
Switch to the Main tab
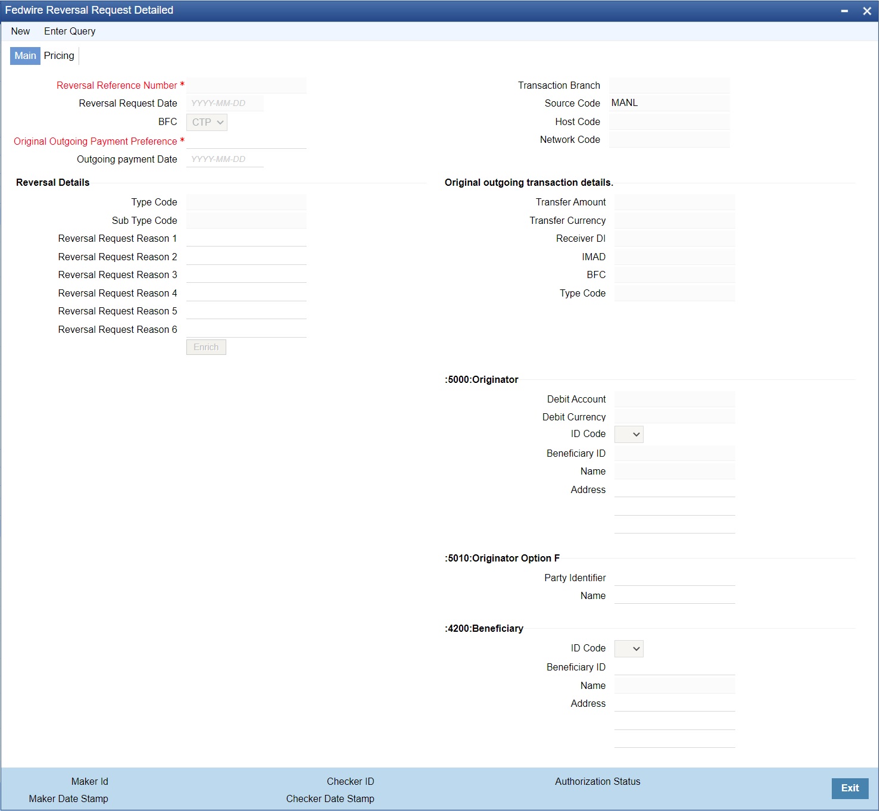coord(25,55)
